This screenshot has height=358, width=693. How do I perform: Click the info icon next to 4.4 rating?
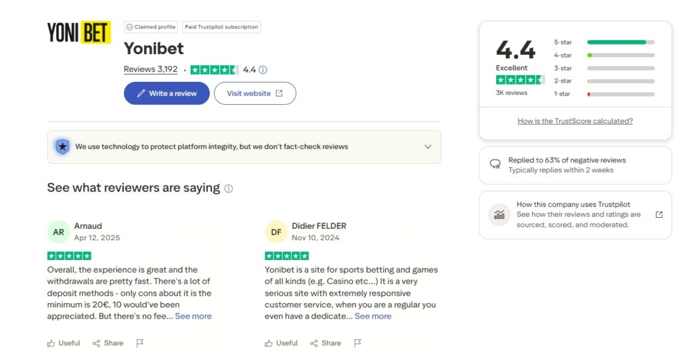[x=263, y=70]
